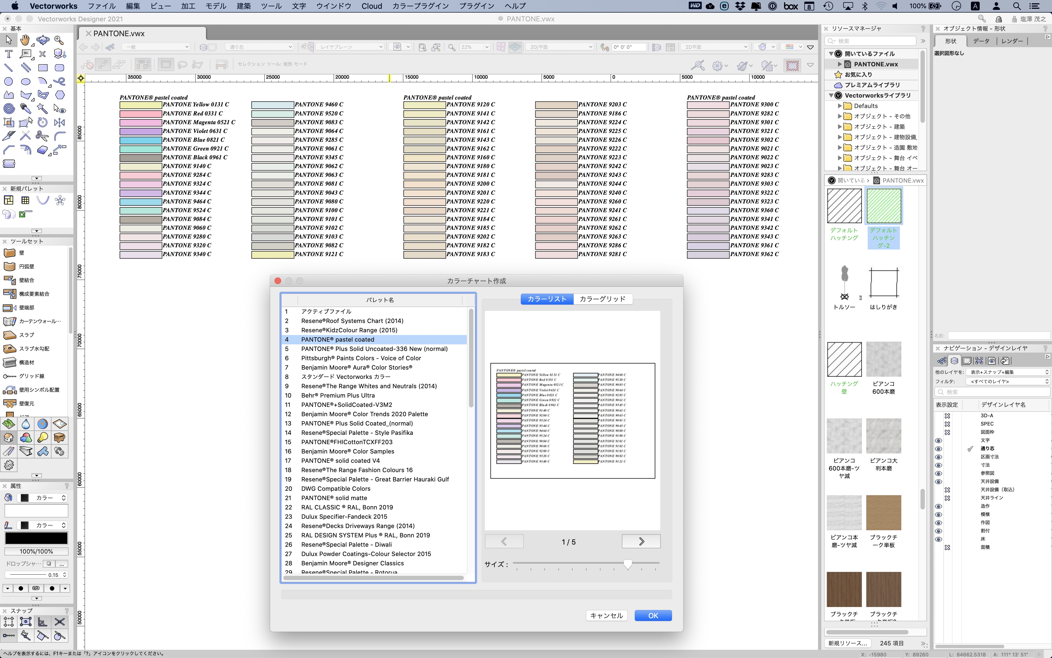Image resolution: width=1052 pixels, height=658 pixels.
Task: Switch to the カラーグリッド tab
Action: [x=602, y=299]
